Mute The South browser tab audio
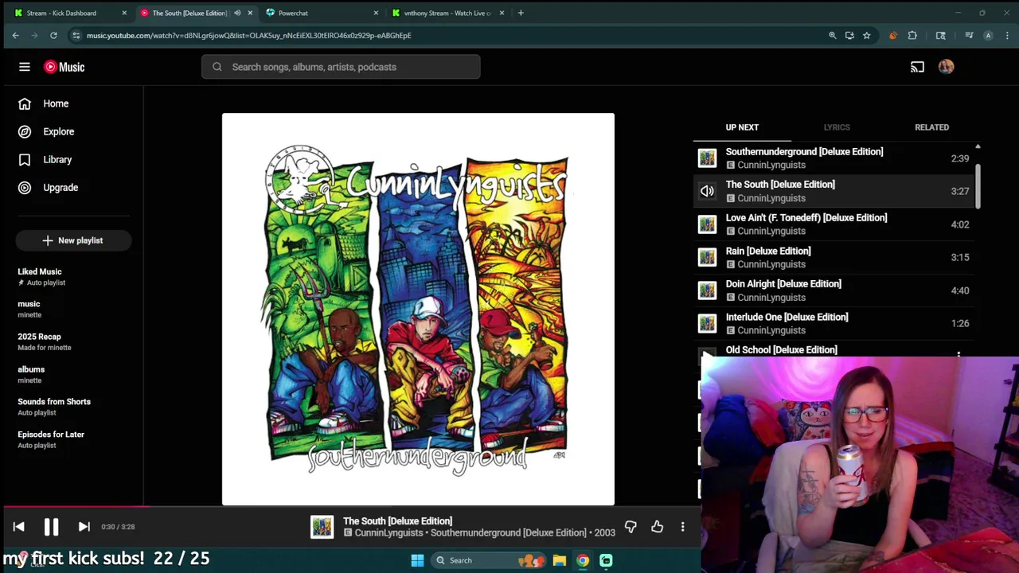 pyautogui.click(x=236, y=13)
